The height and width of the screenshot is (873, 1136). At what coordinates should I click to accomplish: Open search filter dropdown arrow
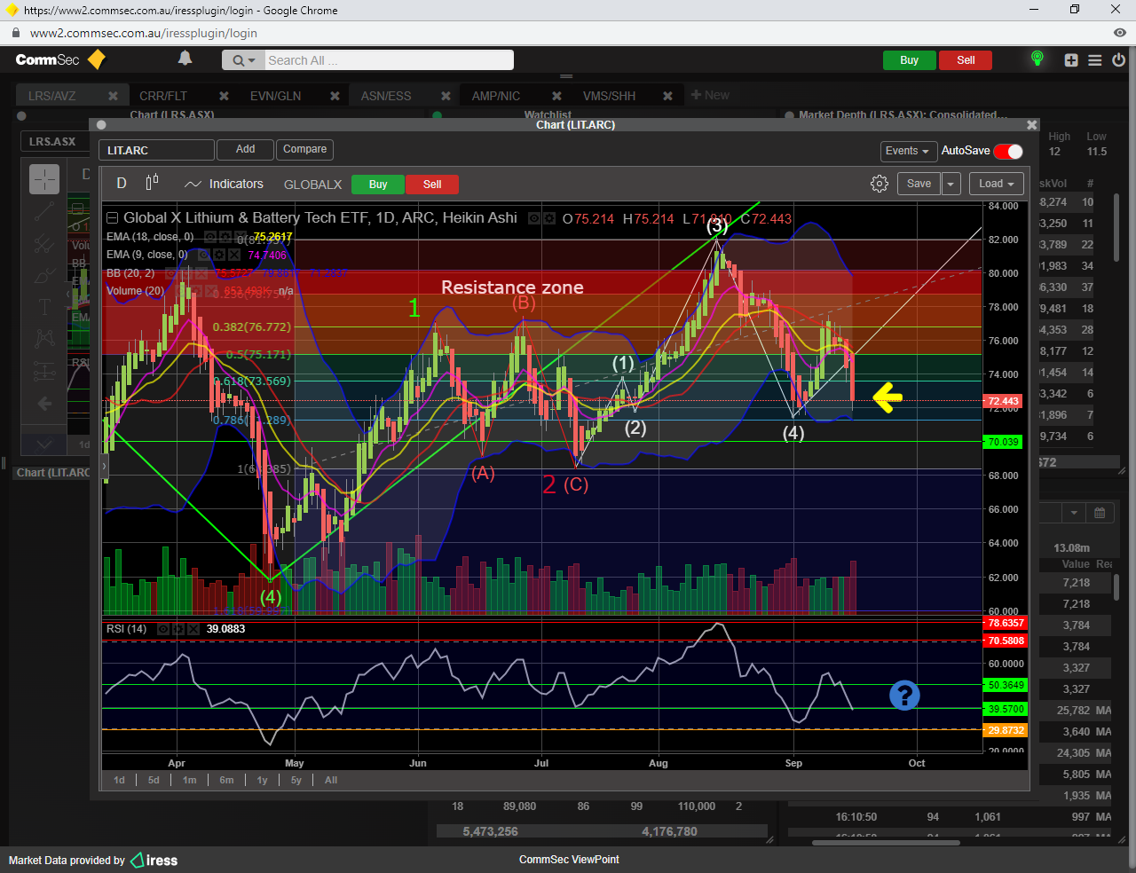coord(243,60)
